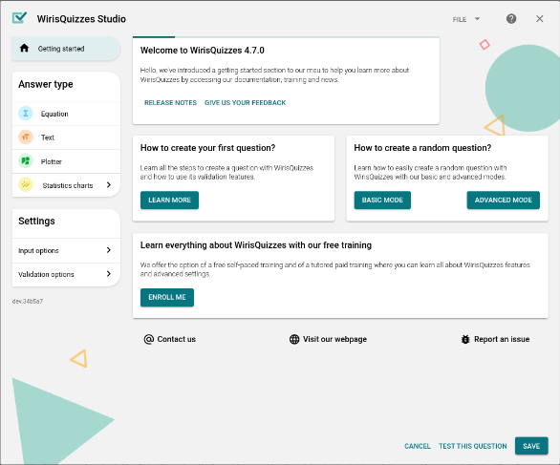The height and width of the screenshot is (465, 560).
Task: Click the Getting started home icon
Action: coord(24,48)
